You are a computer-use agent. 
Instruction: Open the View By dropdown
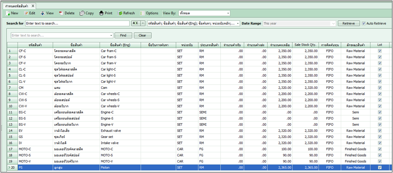coord(228,13)
